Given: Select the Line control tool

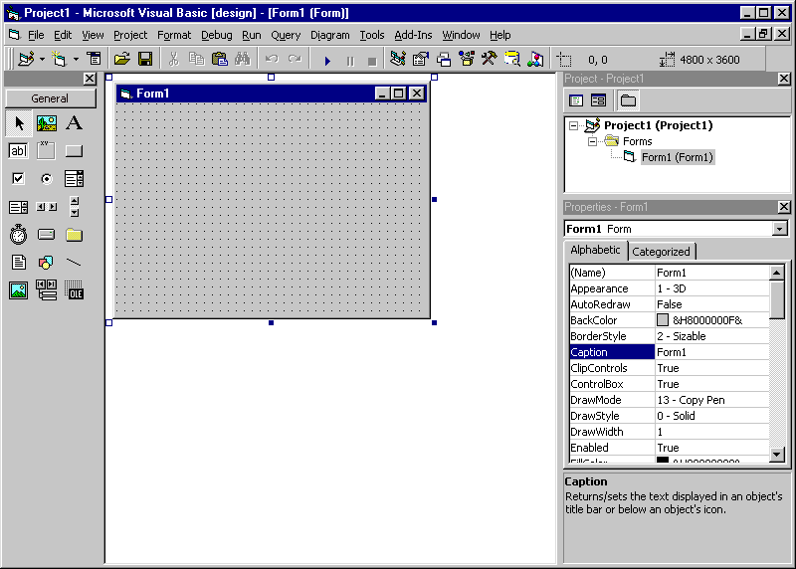Looking at the screenshot, I should 74,263.
